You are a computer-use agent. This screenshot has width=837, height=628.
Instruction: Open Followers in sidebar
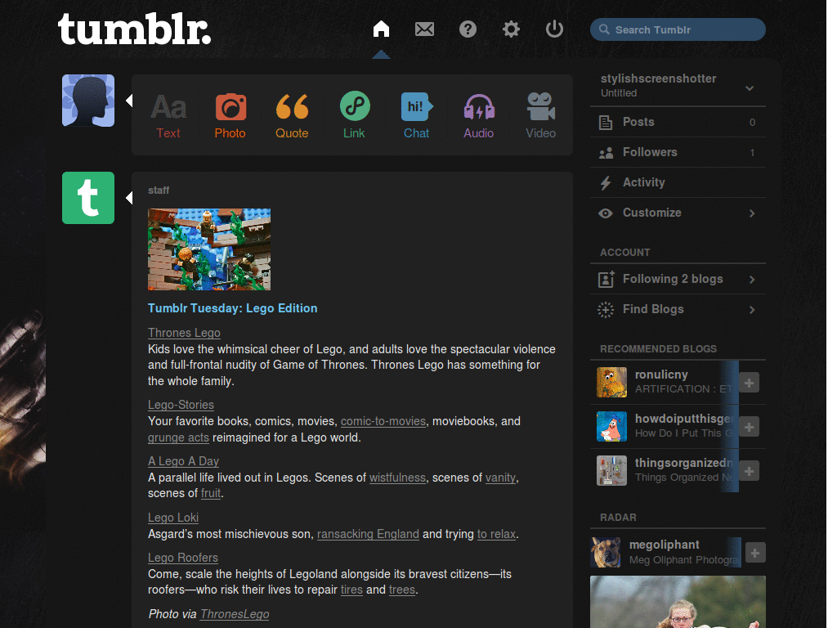[x=678, y=152]
